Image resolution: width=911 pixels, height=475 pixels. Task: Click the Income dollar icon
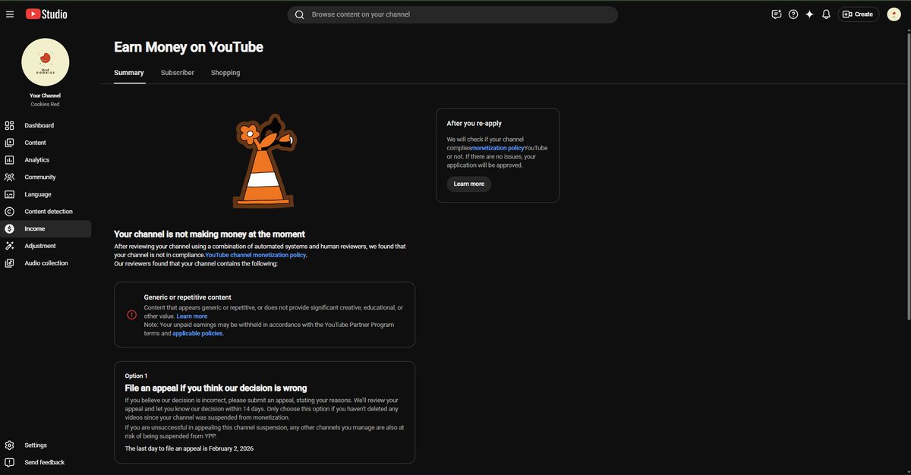pos(9,228)
